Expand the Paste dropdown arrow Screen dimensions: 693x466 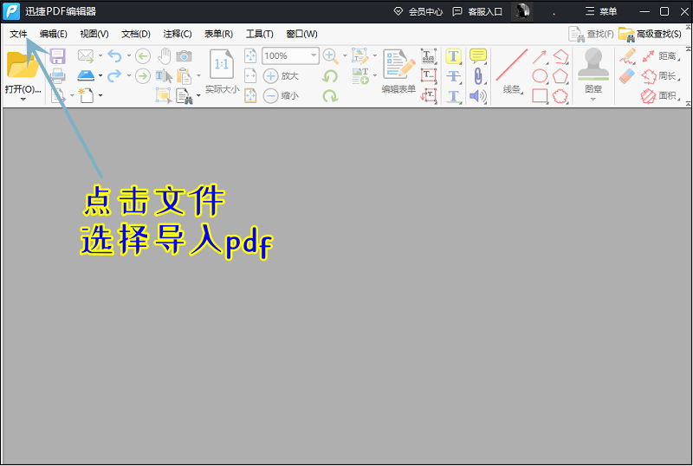(x=198, y=75)
